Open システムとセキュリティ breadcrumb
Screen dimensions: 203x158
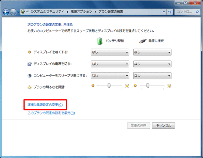(x=48, y=11)
